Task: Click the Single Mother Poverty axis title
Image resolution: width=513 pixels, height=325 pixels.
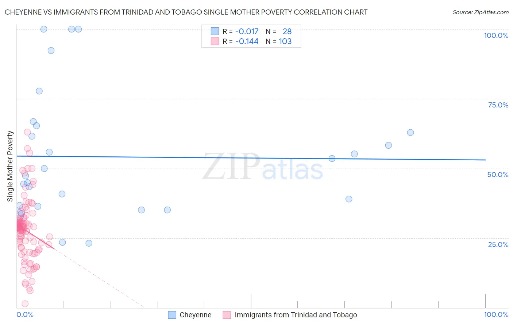Action: 10,166
